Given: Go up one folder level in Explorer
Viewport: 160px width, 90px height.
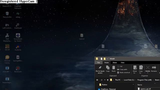Looking at the screenshot, I should coord(108,80).
